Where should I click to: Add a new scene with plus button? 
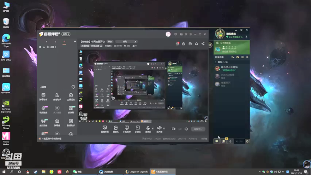75,42
